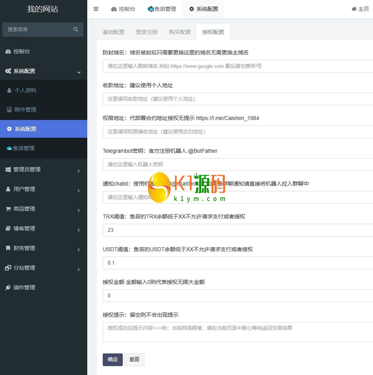
Task: Expand the 博客管理 menu arrow
Action: point(79,230)
